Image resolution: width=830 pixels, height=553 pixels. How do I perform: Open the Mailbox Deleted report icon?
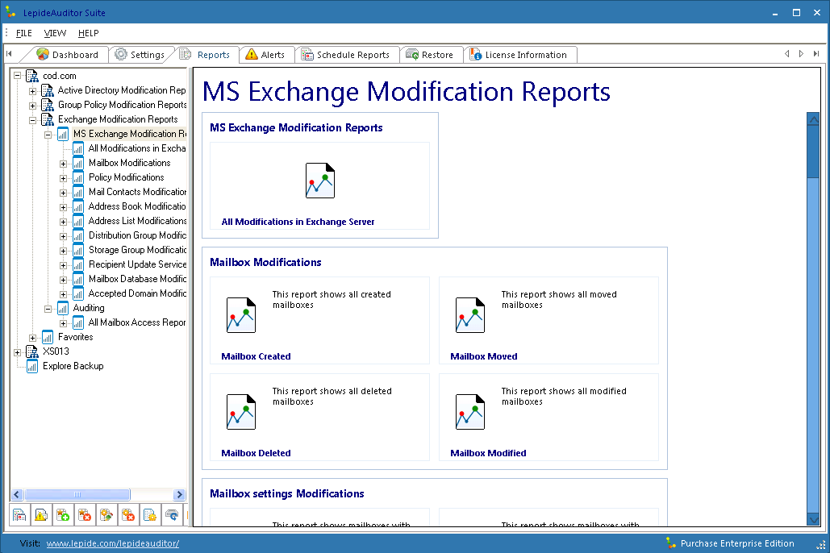pyautogui.click(x=241, y=412)
